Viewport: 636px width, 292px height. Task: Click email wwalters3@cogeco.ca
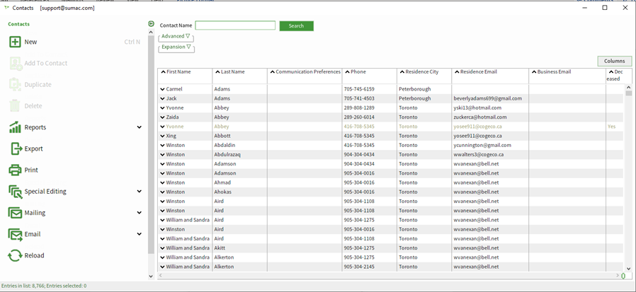(x=479, y=155)
